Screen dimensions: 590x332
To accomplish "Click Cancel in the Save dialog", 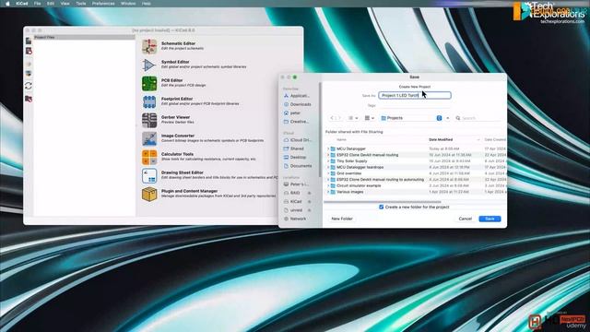I will click(465, 219).
